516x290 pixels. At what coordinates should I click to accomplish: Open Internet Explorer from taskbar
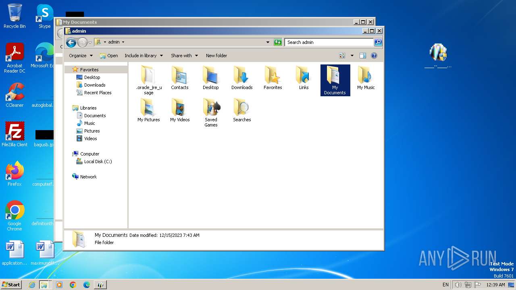coord(32,285)
